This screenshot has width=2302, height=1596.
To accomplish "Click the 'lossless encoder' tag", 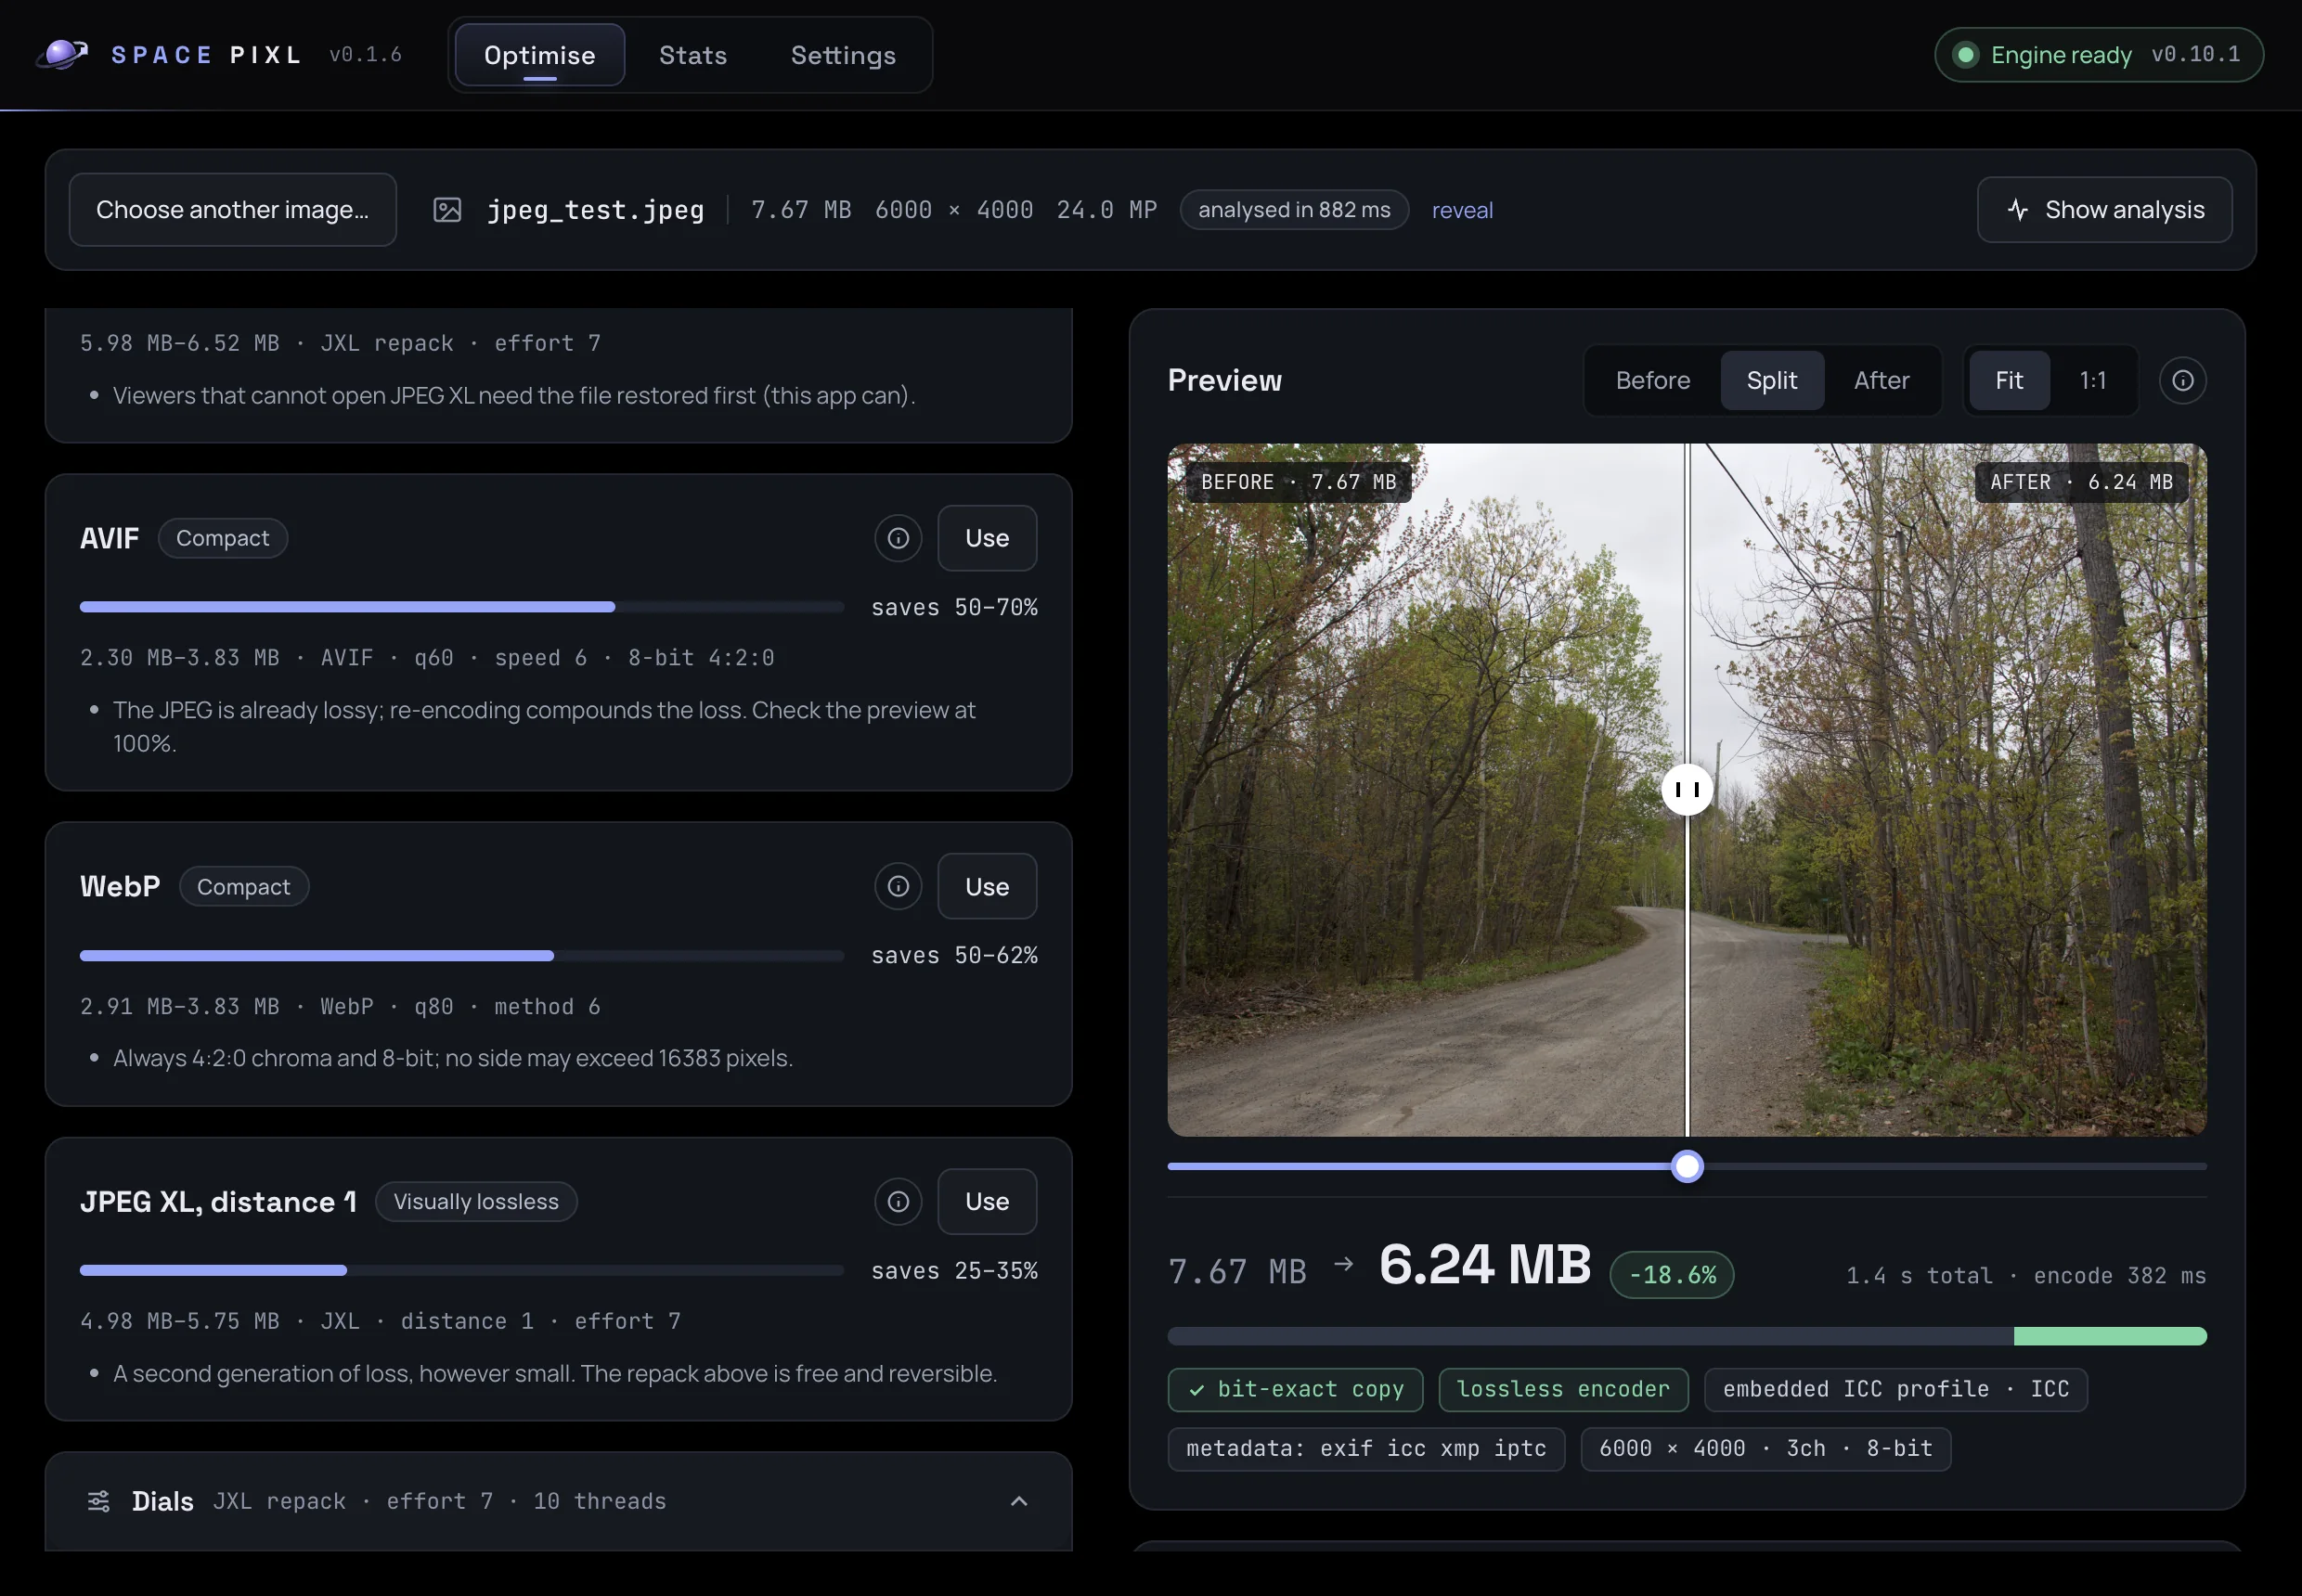I will pos(1563,1389).
